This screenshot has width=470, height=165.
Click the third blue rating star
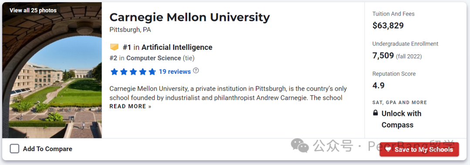[134, 72]
